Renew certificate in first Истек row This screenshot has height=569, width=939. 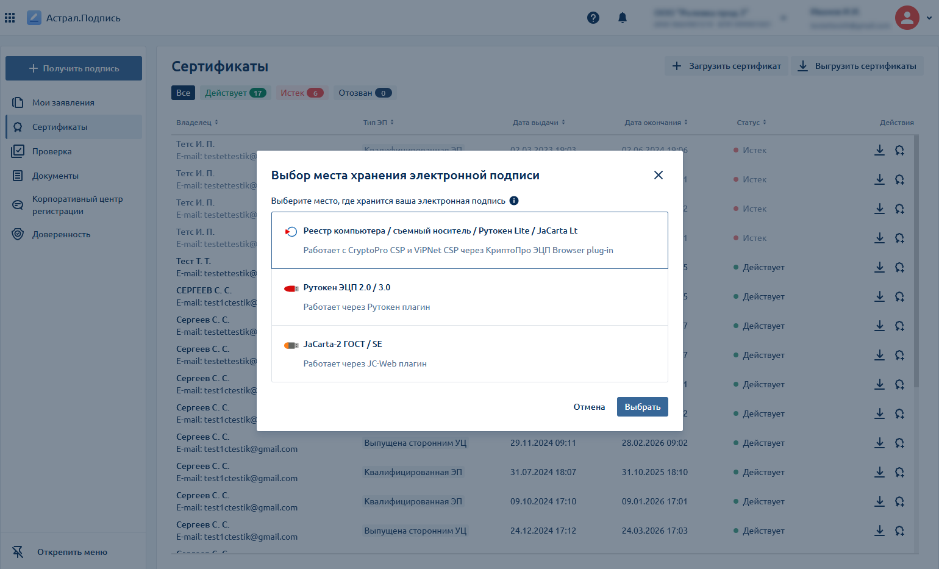coord(899,150)
